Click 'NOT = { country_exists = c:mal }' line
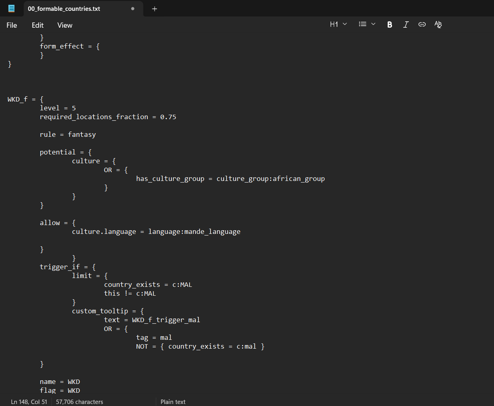The image size is (494, 406). point(200,346)
